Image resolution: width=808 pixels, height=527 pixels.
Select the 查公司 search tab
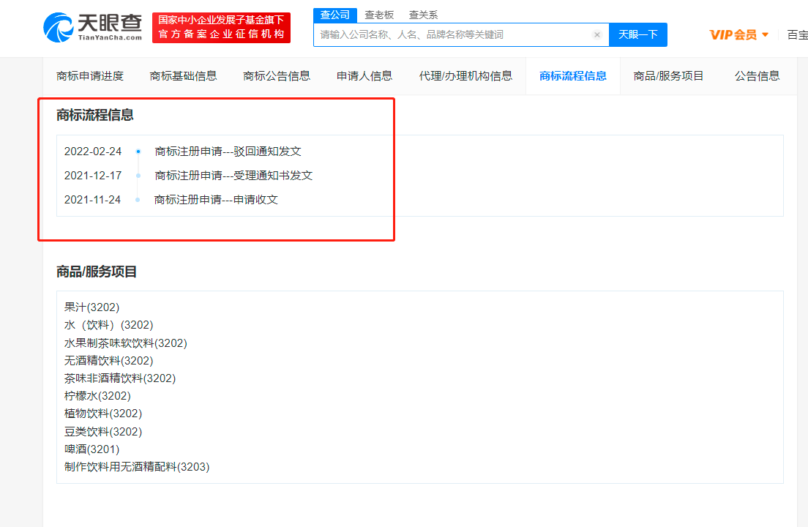(335, 15)
